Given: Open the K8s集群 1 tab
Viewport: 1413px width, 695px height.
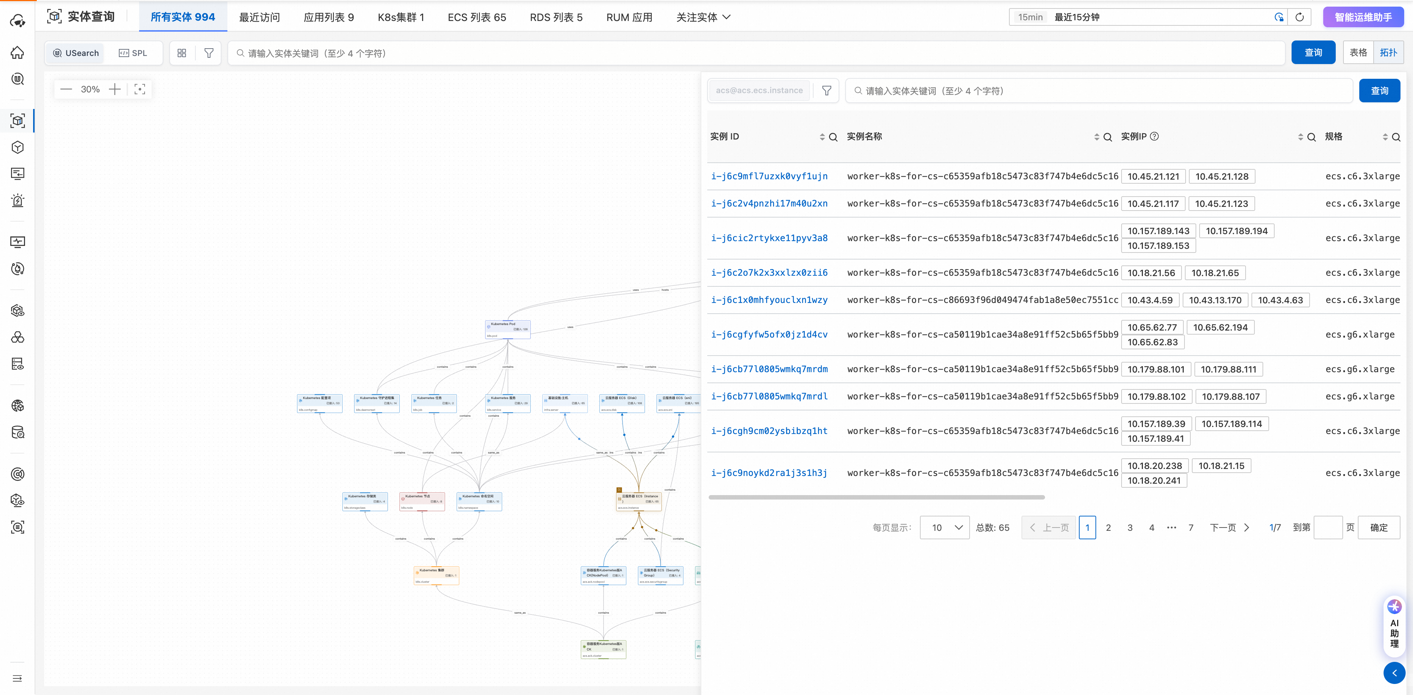Looking at the screenshot, I should [400, 17].
